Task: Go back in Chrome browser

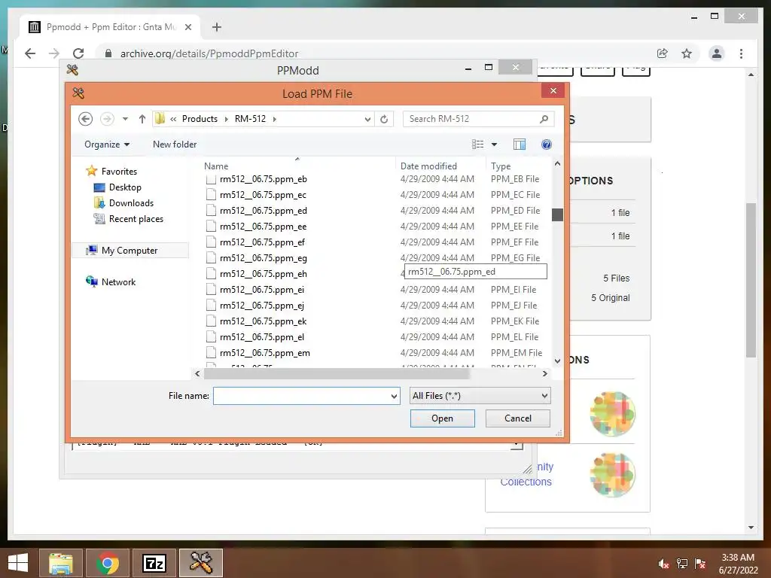Action: pos(30,53)
